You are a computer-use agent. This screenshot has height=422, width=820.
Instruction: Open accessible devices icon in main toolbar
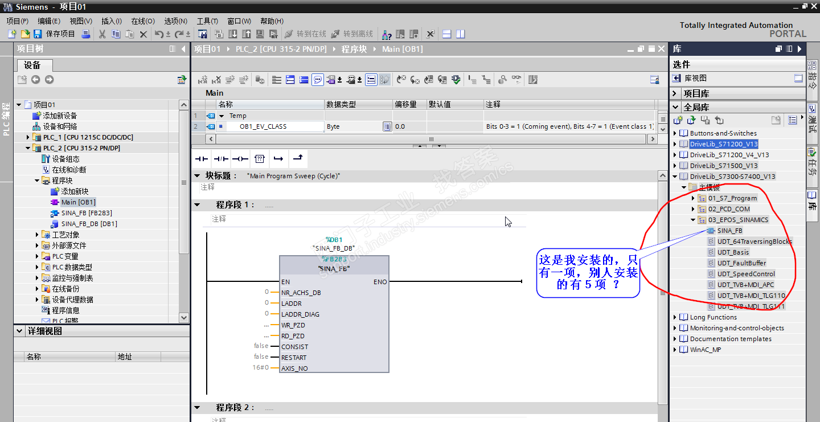387,34
